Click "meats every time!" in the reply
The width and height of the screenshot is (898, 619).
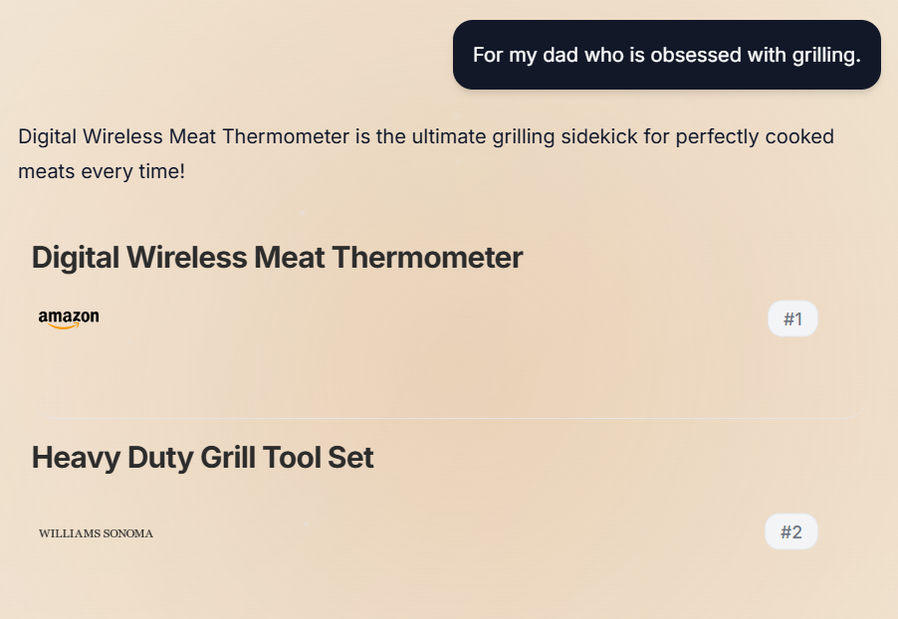pos(102,172)
